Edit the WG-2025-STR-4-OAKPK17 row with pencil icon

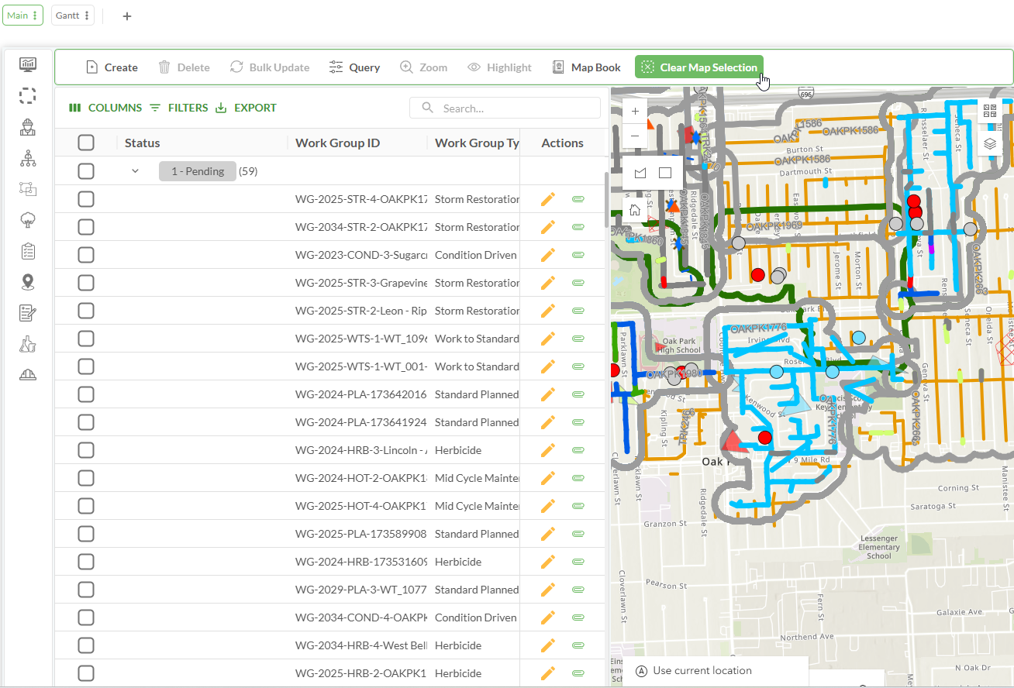(548, 199)
